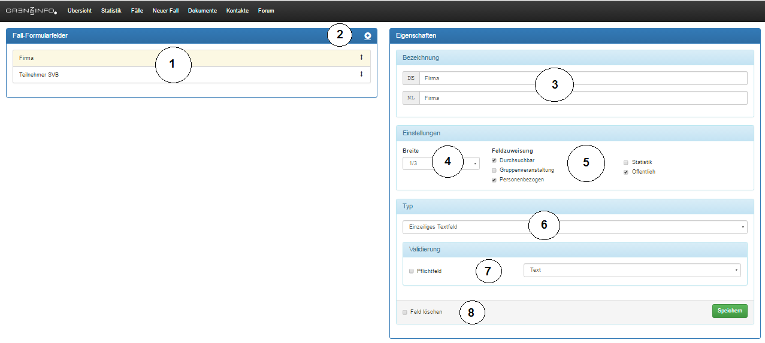Open the Dokumente navigation link
Screen dimensions: 765x343
[x=202, y=11]
